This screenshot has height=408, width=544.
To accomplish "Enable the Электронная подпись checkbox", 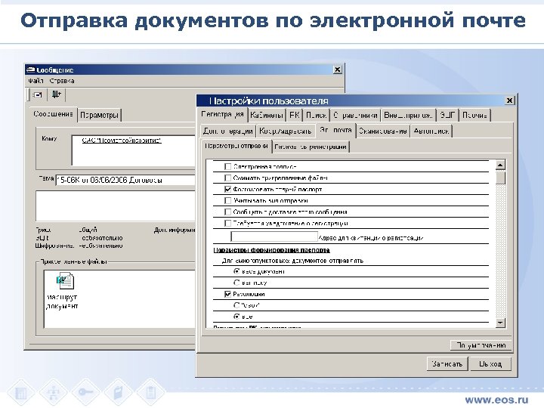I will pos(227,166).
